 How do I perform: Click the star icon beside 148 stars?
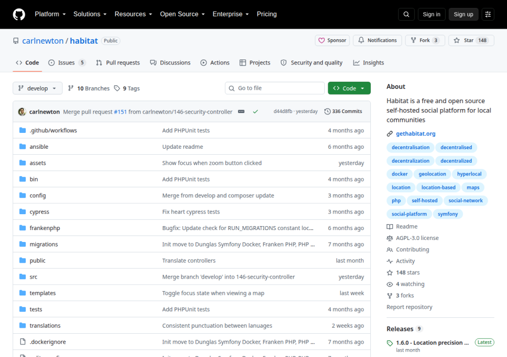point(390,273)
